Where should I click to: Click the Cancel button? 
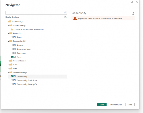click(x=130, y=105)
